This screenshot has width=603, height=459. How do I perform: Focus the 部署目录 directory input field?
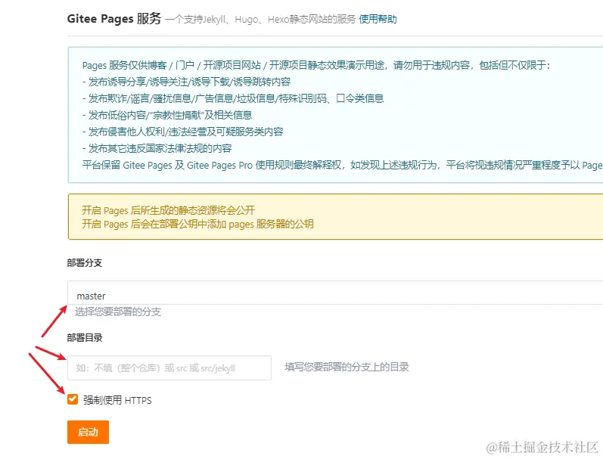169,368
